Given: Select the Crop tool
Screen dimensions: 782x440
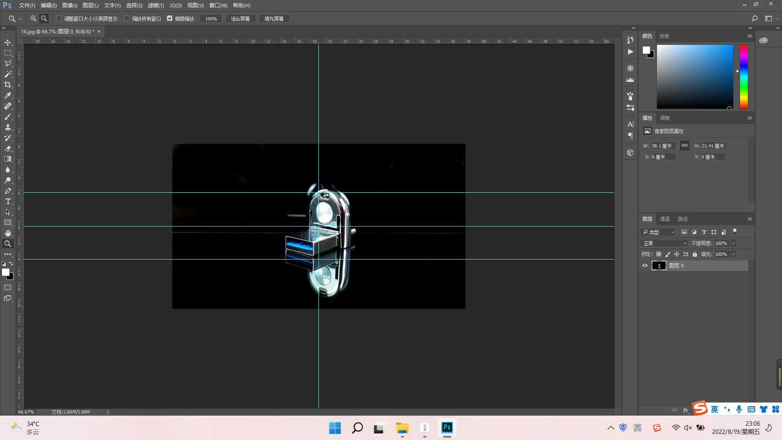Looking at the screenshot, I should click(8, 85).
